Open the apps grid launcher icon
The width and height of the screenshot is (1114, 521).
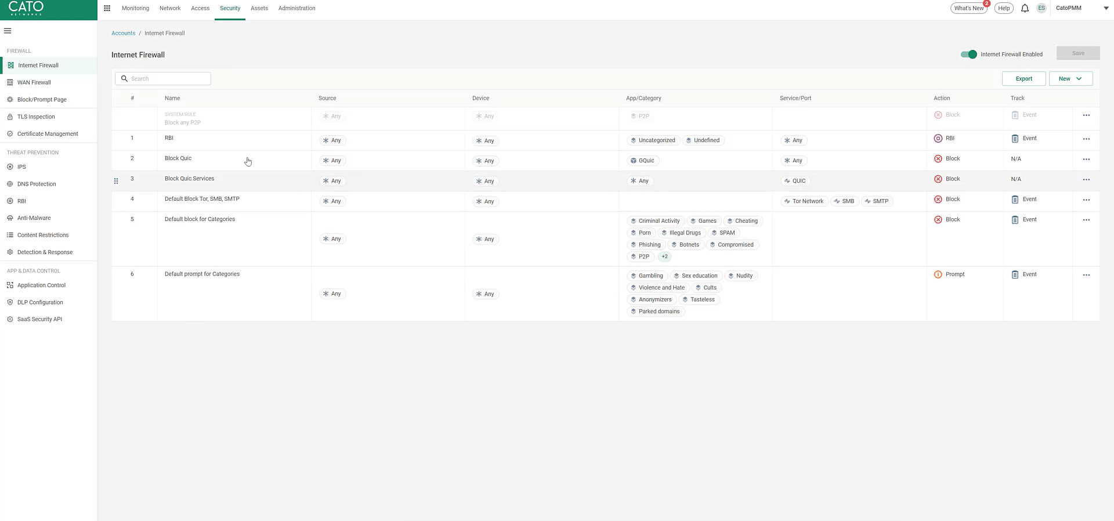(x=107, y=8)
